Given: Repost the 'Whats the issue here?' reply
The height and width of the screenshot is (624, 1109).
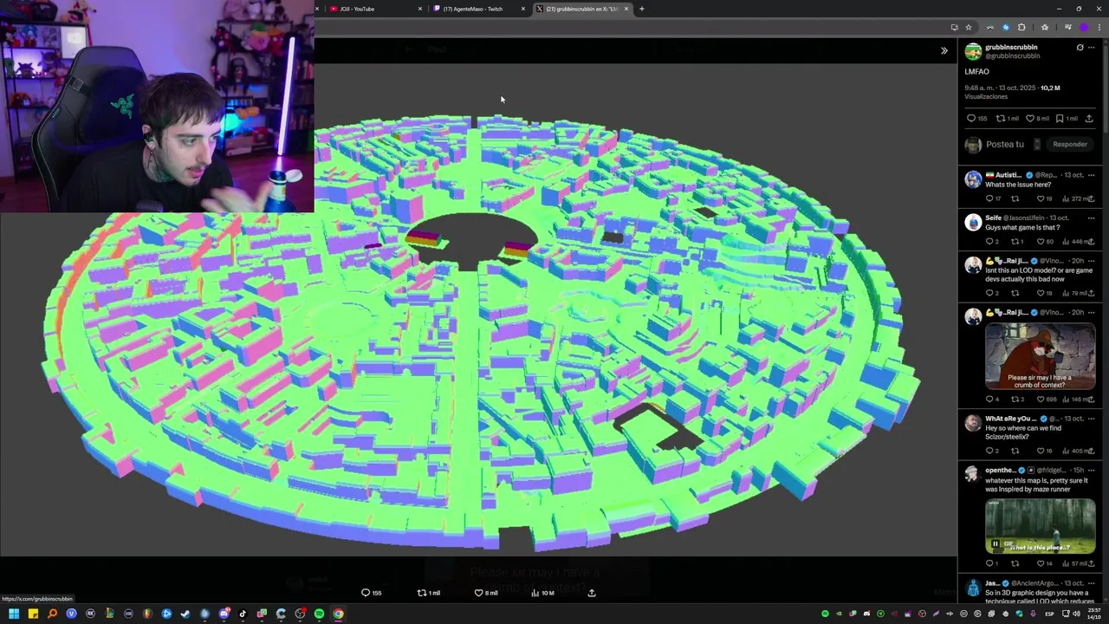Looking at the screenshot, I should (1015, 198).
